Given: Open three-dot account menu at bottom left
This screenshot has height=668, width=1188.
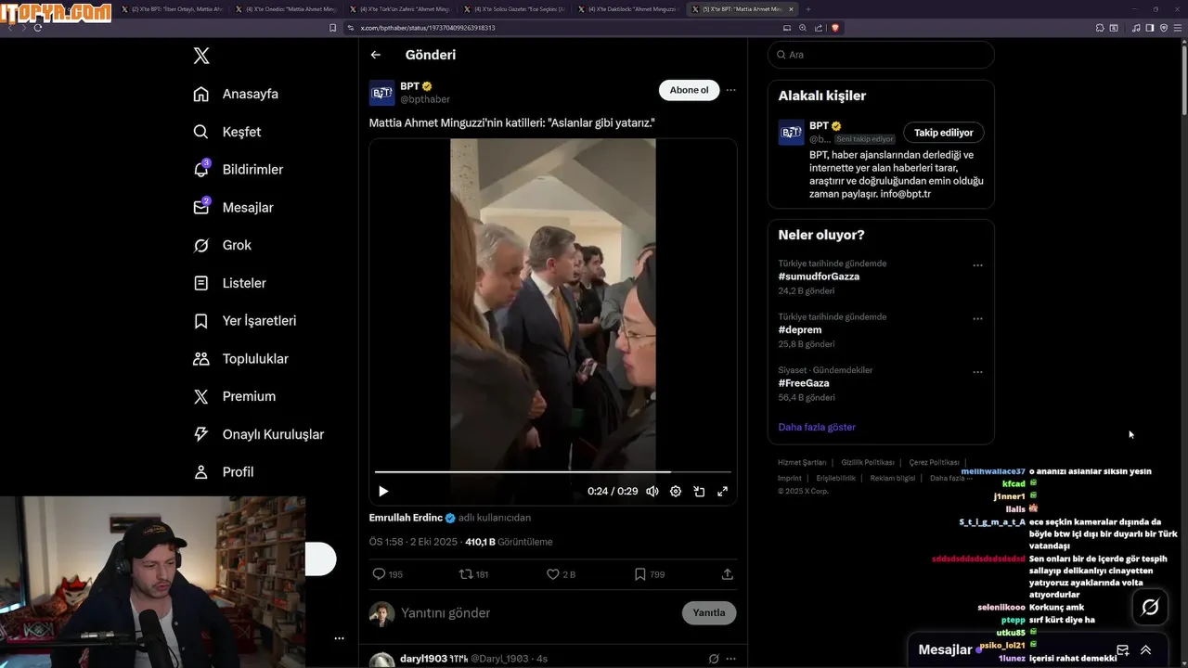Looking at the screenshot, I should coord(339,638).
